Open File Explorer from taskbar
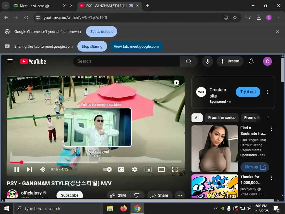The image size is (285, 214). pyautogui.click(x=110, y=208)
